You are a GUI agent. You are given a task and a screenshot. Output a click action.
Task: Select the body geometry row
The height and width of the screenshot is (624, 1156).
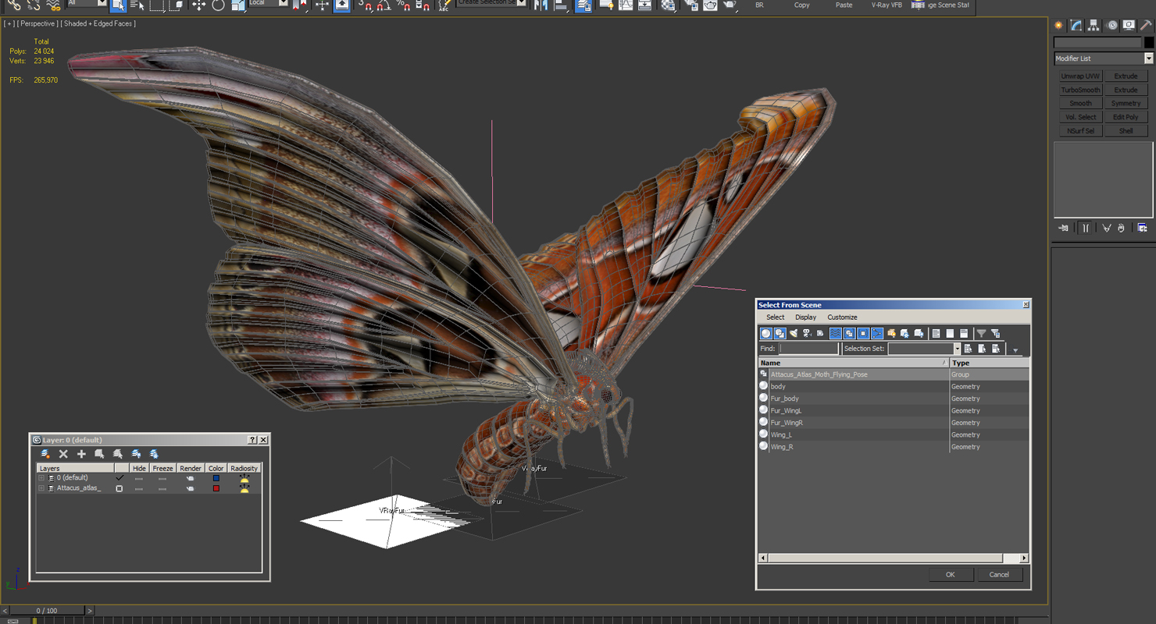pyautogui.click(x=894, y=386)
